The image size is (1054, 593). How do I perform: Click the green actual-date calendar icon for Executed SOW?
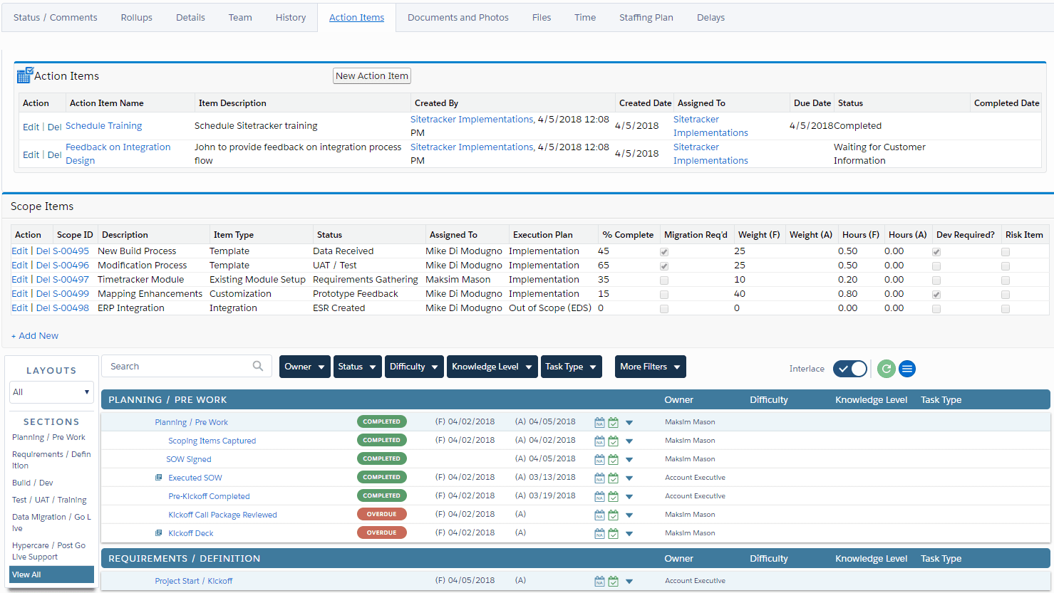pos(614,478)
